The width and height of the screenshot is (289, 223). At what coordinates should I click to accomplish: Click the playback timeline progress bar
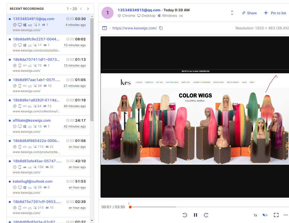pos(209,207)
